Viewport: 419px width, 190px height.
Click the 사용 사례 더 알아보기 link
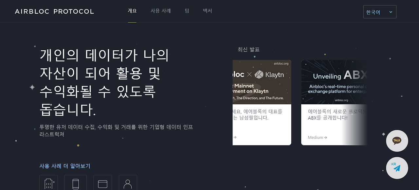click(x=65, y=166)
